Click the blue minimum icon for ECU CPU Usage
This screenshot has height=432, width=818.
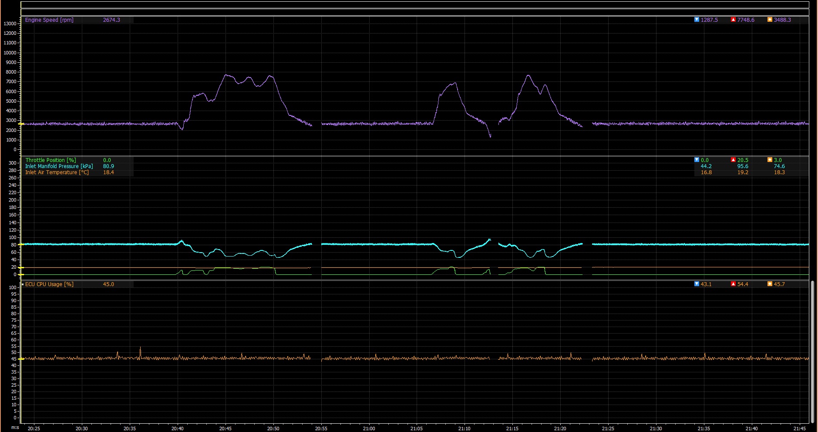tap(697, 284)
